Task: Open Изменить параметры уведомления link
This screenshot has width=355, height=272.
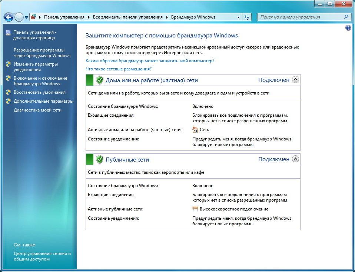Action: [x=36, y=67]
